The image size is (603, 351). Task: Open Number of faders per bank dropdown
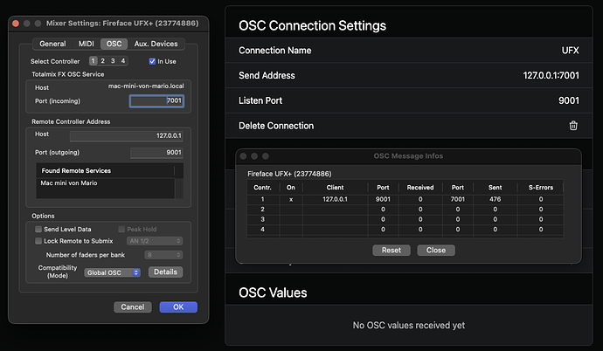click(x=163, y=255)
